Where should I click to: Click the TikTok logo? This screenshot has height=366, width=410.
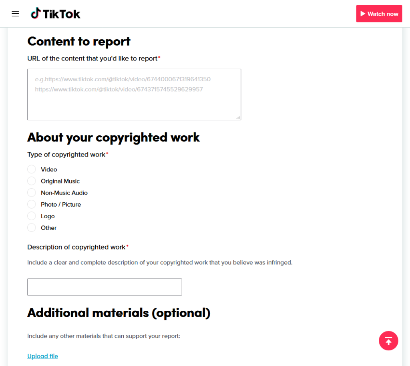pyautogui.click(x=55, y=14)
